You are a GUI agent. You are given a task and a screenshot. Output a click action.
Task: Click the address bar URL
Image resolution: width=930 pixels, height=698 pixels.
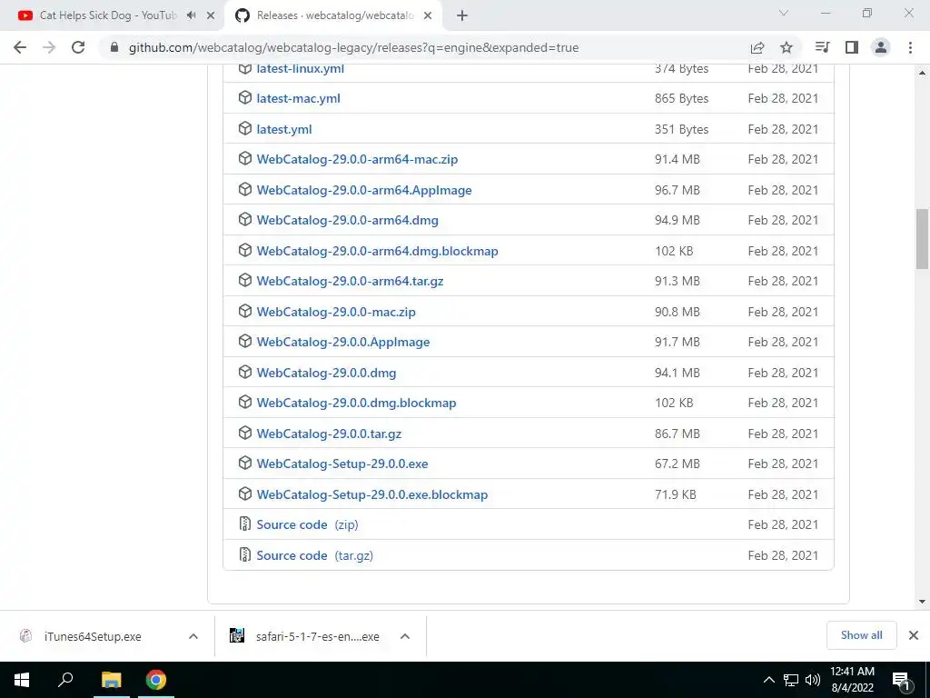coord(353,47)
